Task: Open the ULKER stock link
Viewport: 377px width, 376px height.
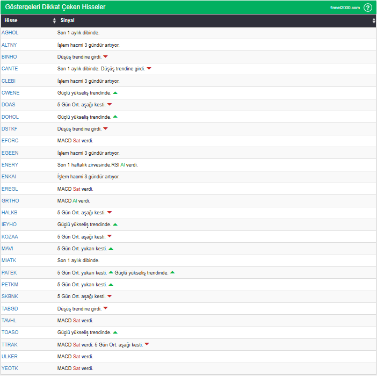Action: (10, 356)
